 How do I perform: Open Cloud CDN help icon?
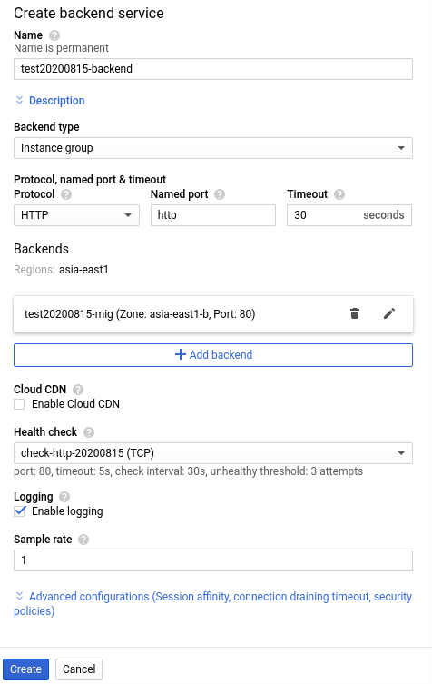click(78, 390)
